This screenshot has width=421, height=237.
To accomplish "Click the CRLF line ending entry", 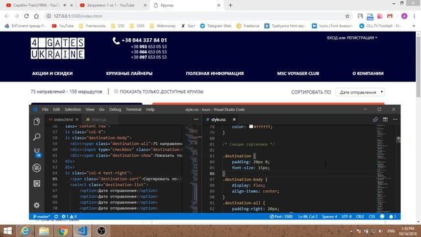I will [x=360, y=217].
